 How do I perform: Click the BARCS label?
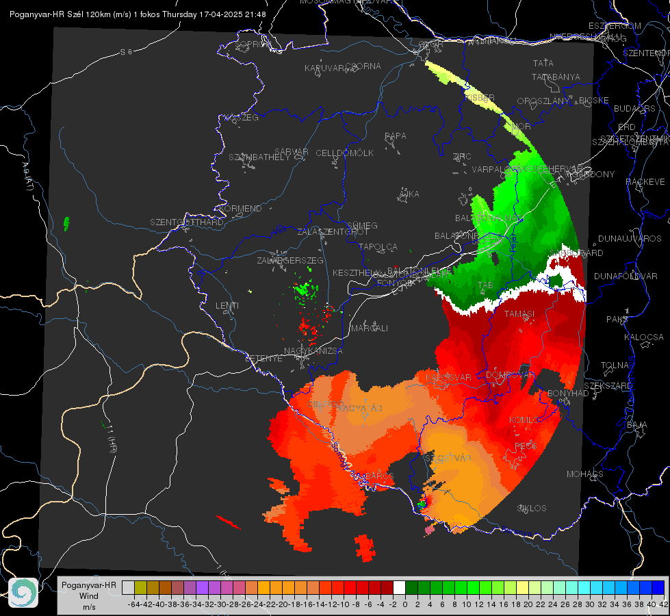(379, 476)
